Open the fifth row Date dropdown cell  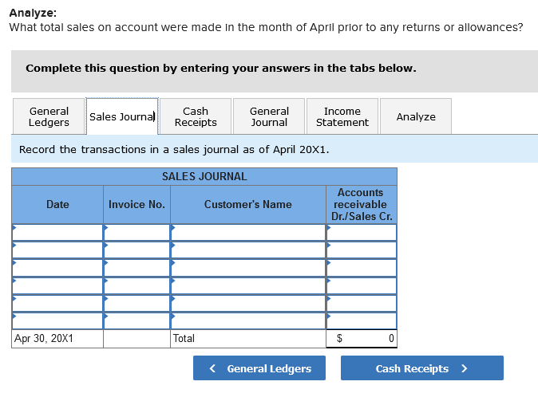coord(57,304)
